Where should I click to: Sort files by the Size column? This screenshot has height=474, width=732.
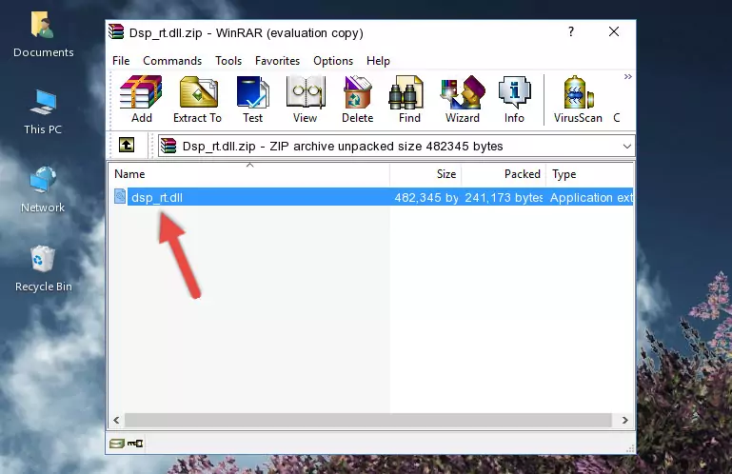(425, 174)
